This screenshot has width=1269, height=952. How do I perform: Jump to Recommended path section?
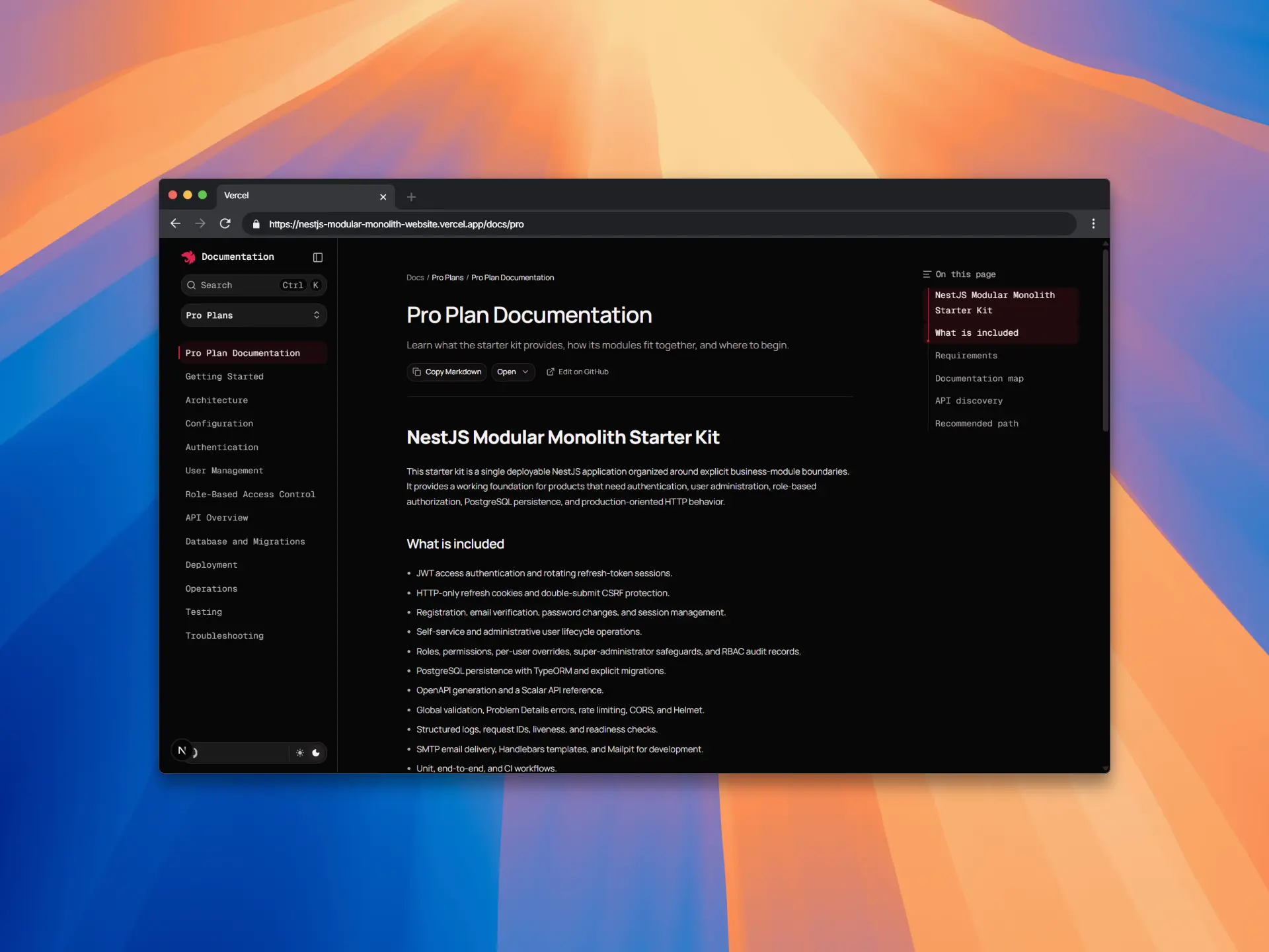pyautogui.click(x=976, y=424)
